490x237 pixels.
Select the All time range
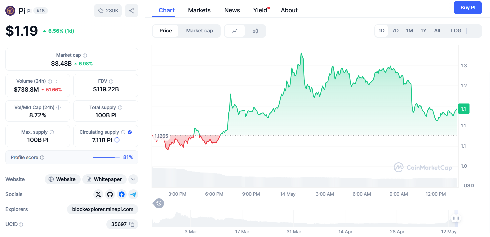click(x=437, y=31)
